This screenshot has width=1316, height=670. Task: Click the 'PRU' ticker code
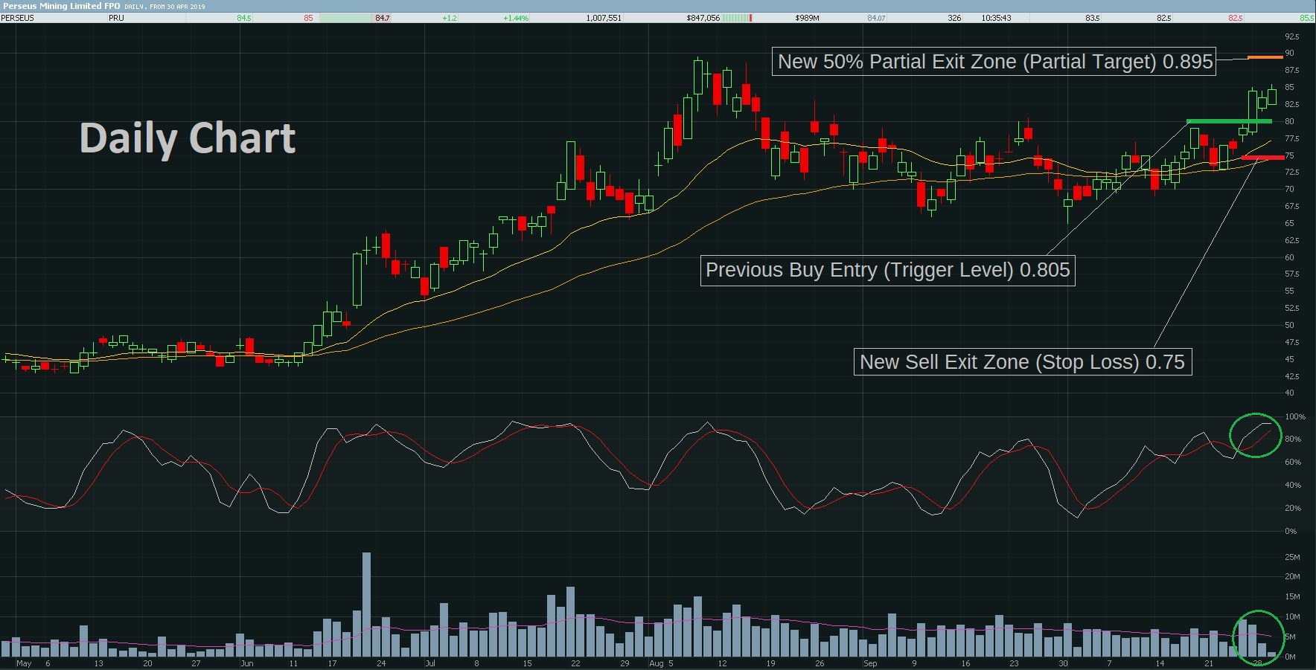click(116, 18)
